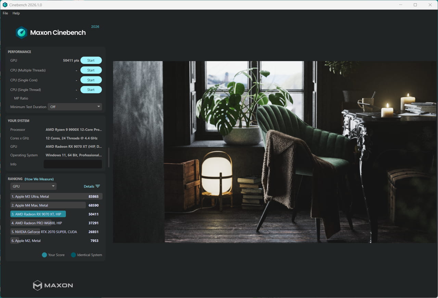Click the system panel scrollbar
Image resolution: width=438 pixels, height=298 pixels.
click(x=109, y=158)
